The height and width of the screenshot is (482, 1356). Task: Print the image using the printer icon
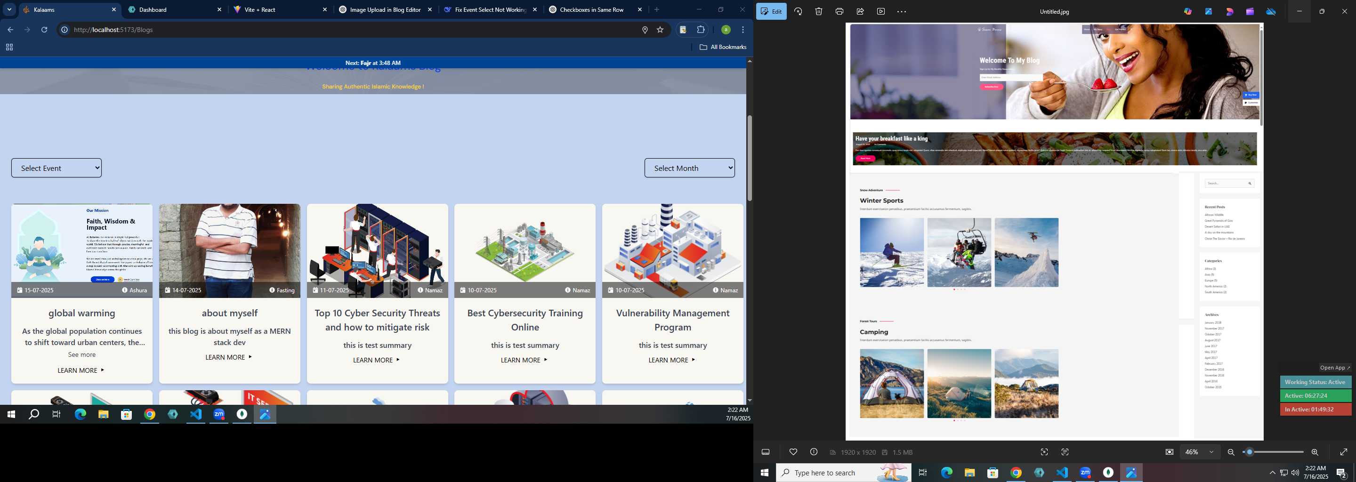tap(839, 11)
